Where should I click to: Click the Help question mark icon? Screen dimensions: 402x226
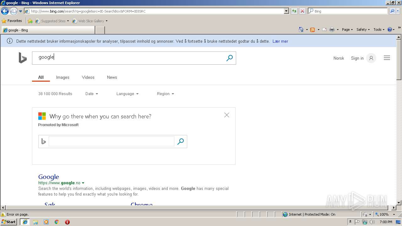[390, 30]
